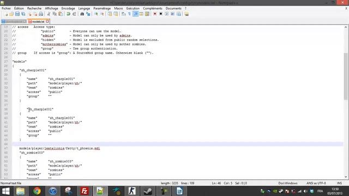The height and width of the screenshot is (196, 349).
Task: Toggle Show All Characters pilcrow icon
Action: pyautogui.click(x=130, y=14)
